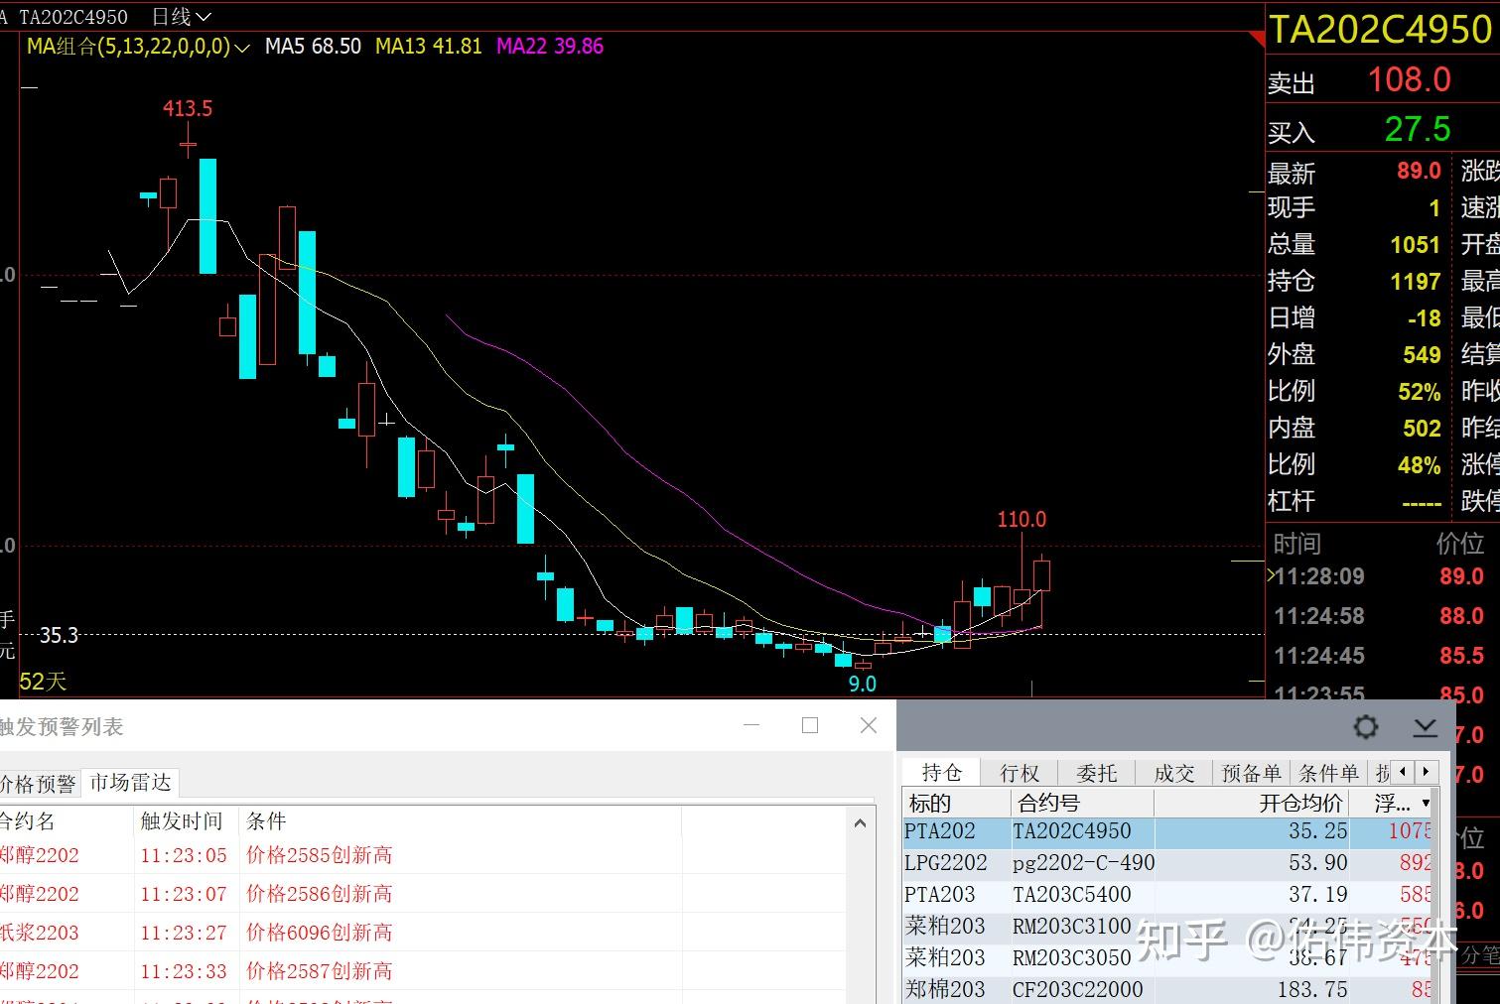Select the TA202C4950 position row
The image size is (1500, 1004).
tap(1168, 831)
